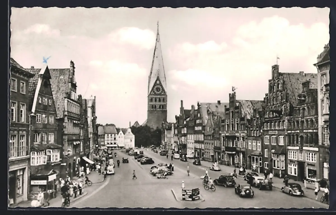
Task: Click the white shop awning on the left
Action: [x=88, y=160]
